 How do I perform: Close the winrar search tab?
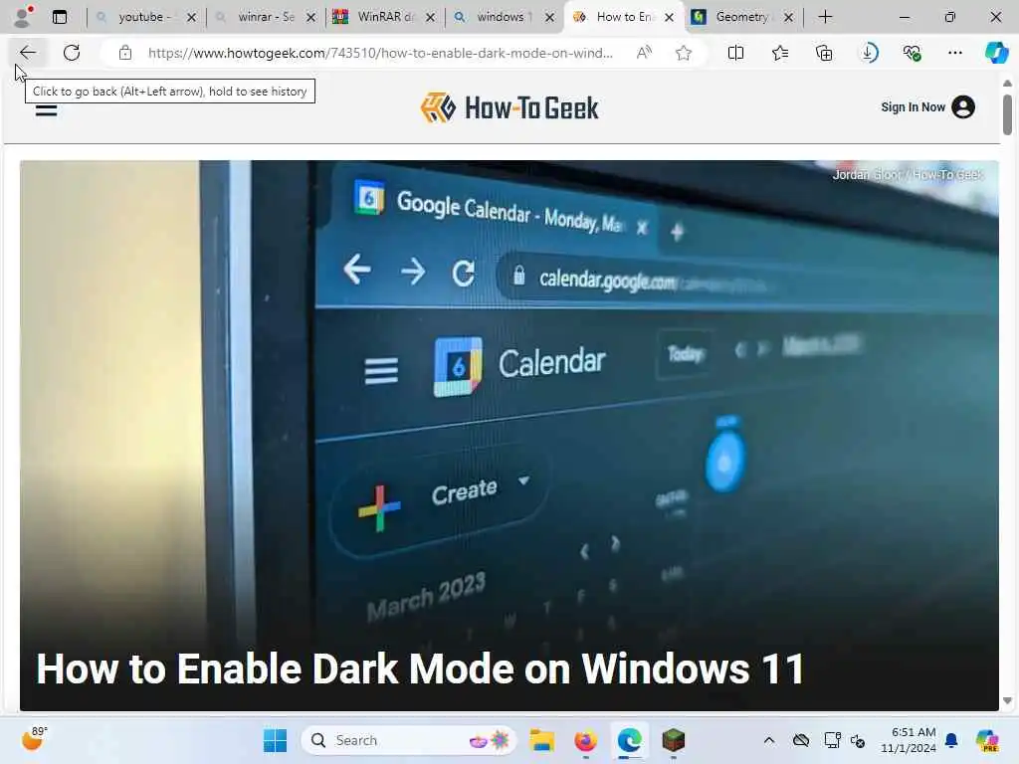click(311, 18)
